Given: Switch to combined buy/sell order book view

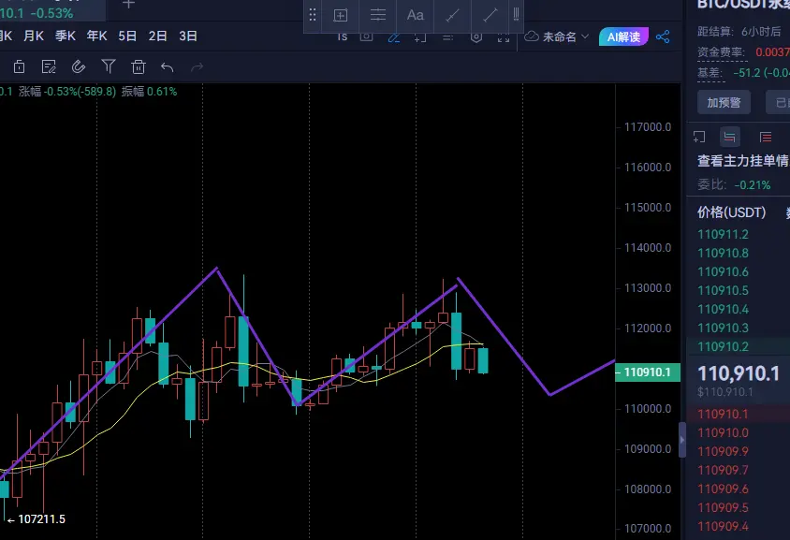Looking at the screenshot, I should [729, 137].
